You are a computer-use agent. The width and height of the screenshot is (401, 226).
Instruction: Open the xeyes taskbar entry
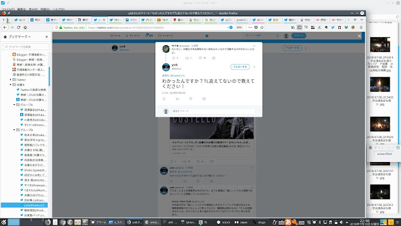tap(241, 222)
